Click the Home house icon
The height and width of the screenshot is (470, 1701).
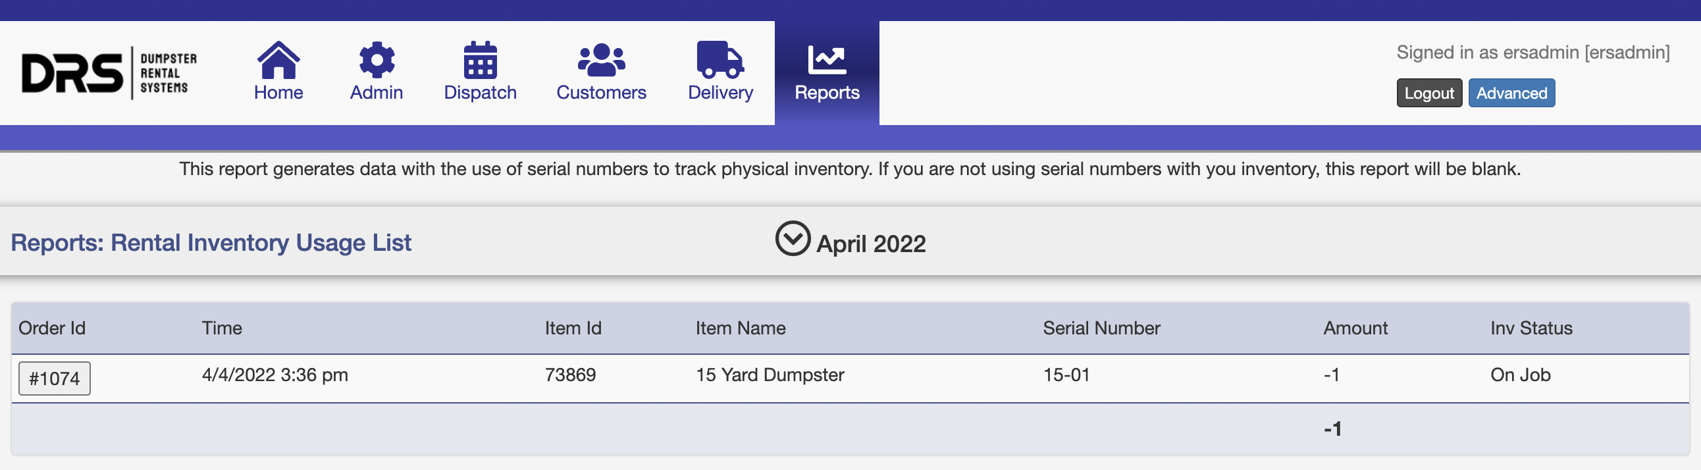[x=278, y=60]
